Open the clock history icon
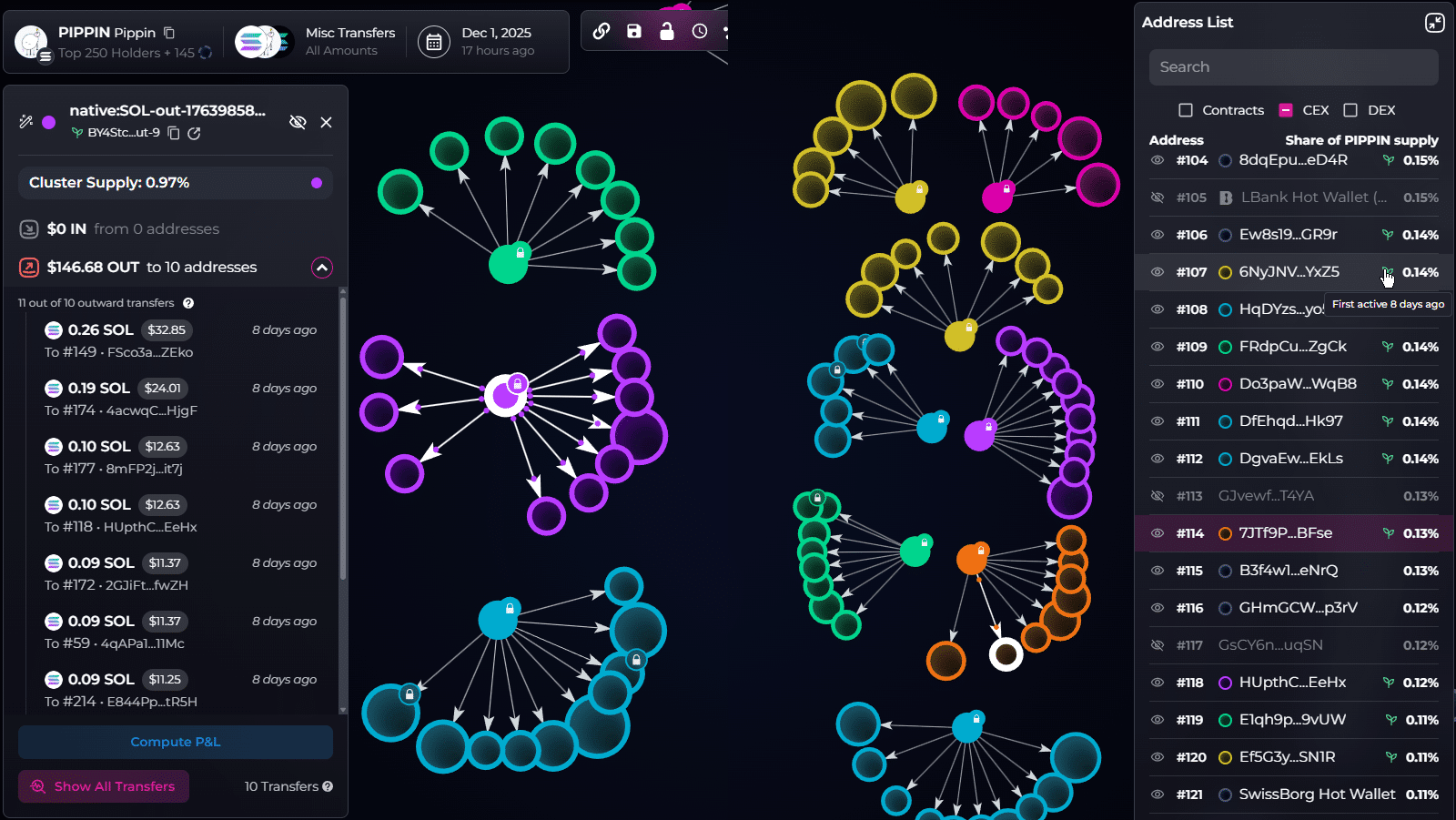This screenshot has height=820, width=1456. tap(700, 31)
